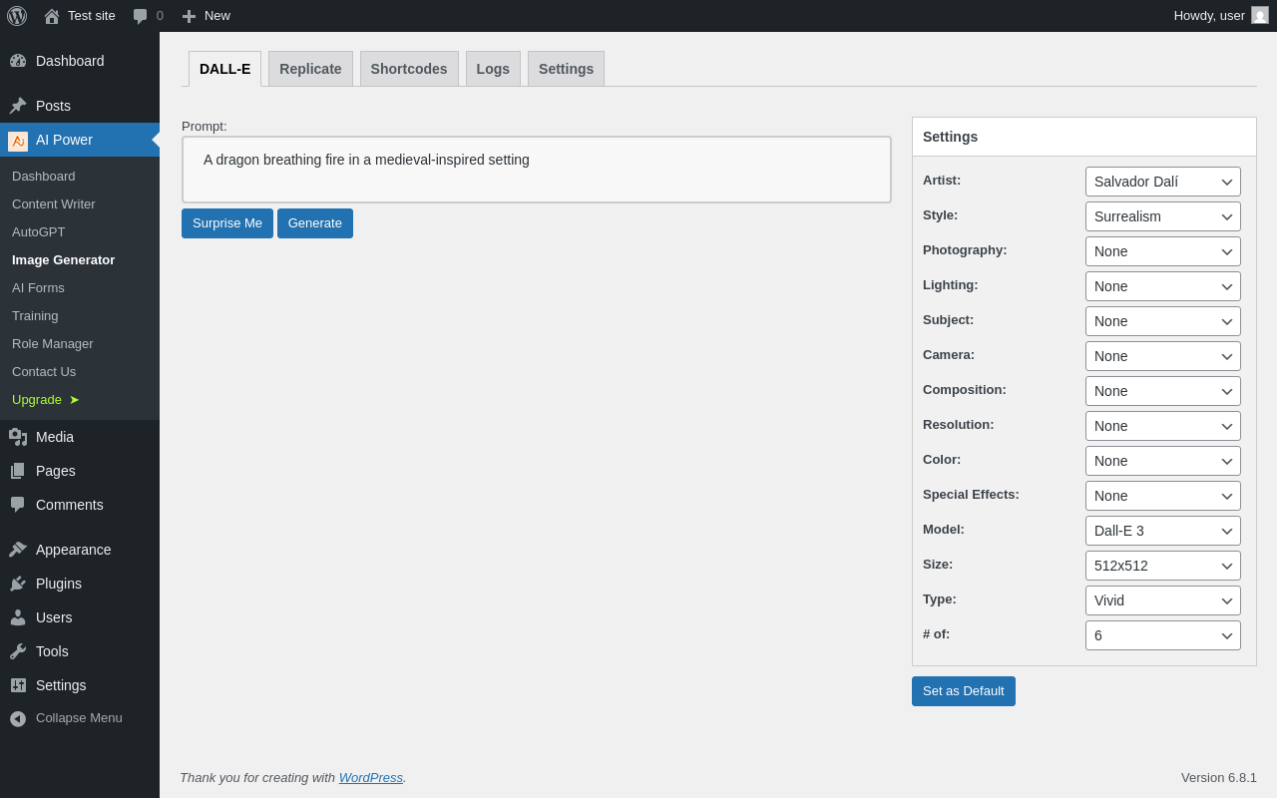Click the Set as Default button
This screenshot has height=798, width=1277.
964,691
